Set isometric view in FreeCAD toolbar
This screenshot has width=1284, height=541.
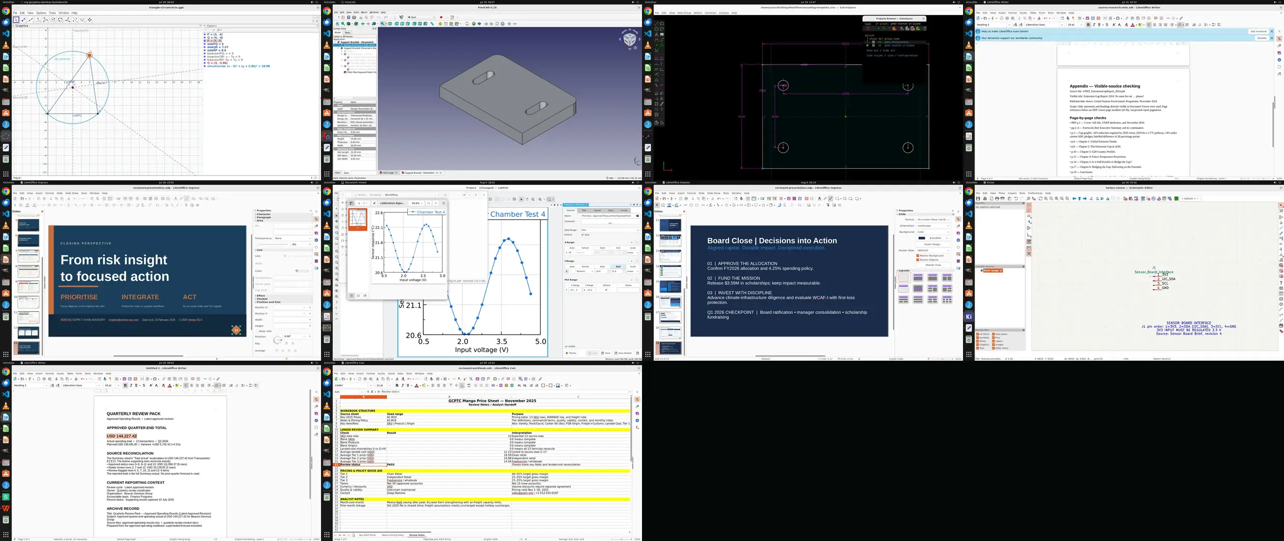point(391,24)
